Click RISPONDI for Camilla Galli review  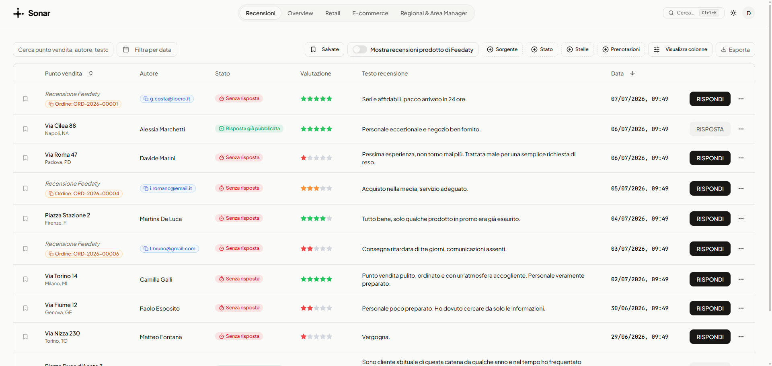point(710,279)
